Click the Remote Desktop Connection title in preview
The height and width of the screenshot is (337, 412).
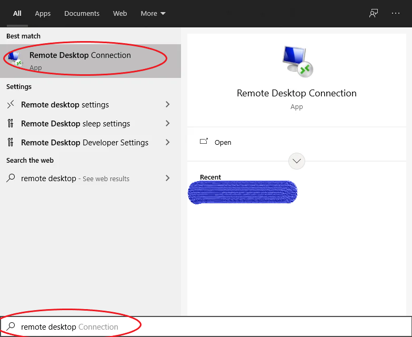pos(297,93)
